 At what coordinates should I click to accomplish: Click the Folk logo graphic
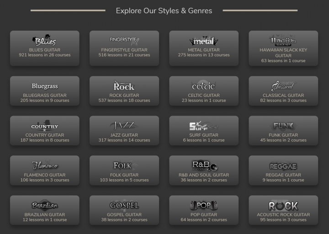tap(125, 165)
